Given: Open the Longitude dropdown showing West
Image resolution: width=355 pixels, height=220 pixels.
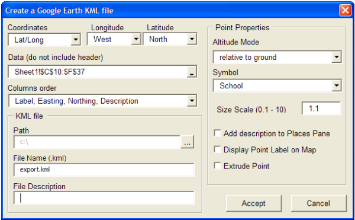Looking at the screenshot, I should tap(114, 39).
